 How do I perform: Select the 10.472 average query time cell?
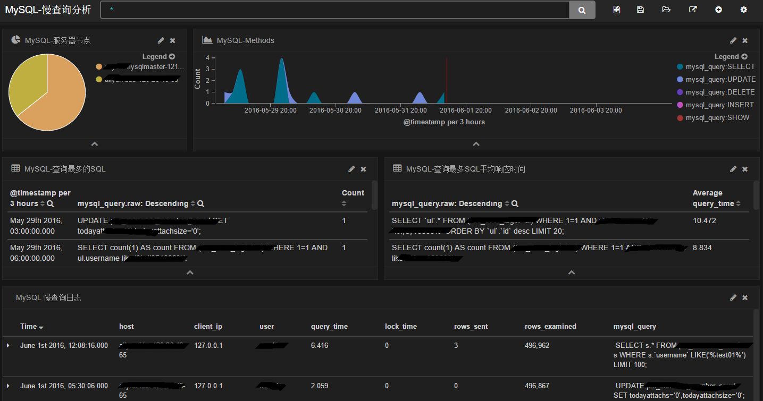tap(705, 220)
